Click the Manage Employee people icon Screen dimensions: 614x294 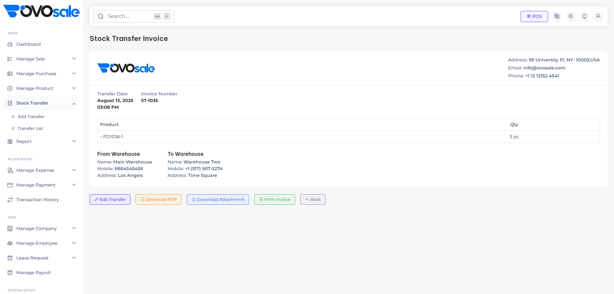[10, 243]
